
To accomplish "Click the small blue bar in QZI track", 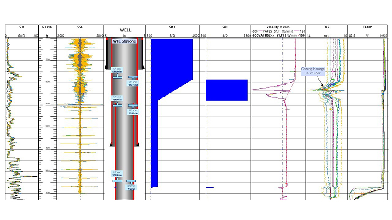I will [210, 187].
